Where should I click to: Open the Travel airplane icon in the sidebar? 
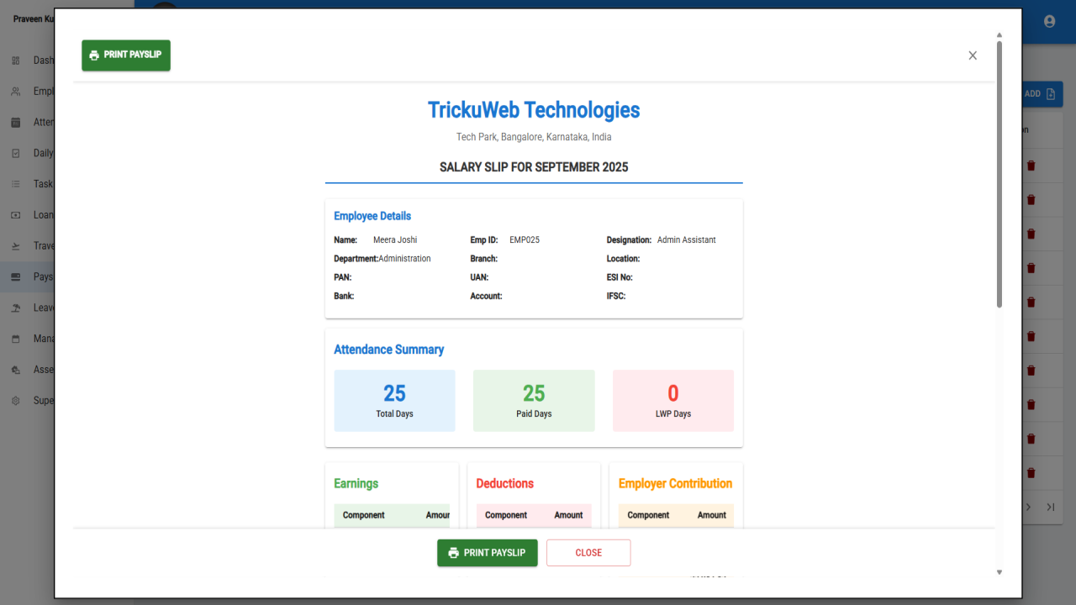click(x=15, y=246)
